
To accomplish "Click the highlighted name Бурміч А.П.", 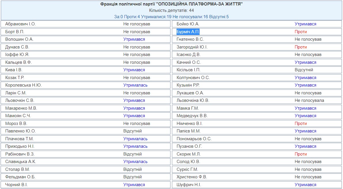I will 188,32.
